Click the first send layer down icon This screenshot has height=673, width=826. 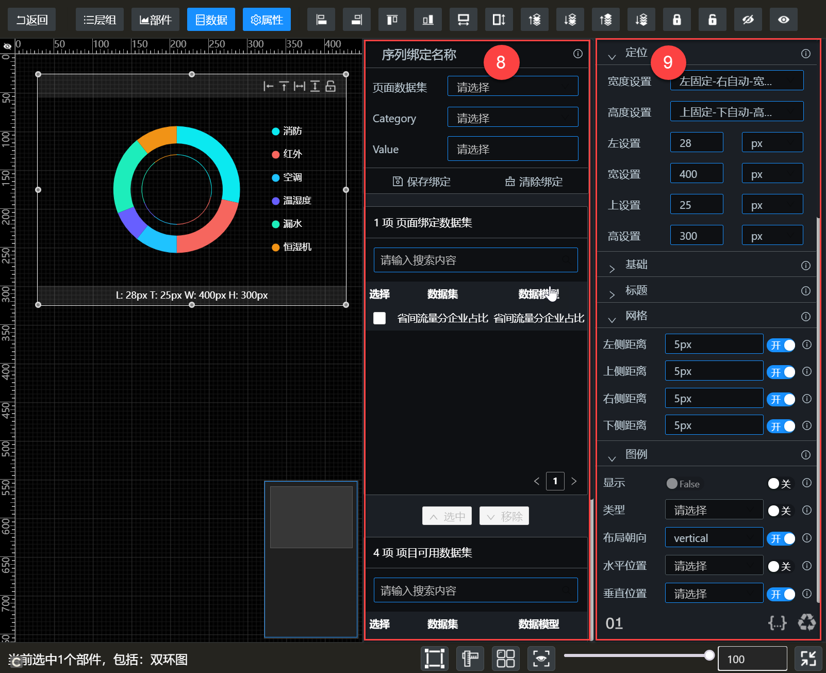pos(570,20)
